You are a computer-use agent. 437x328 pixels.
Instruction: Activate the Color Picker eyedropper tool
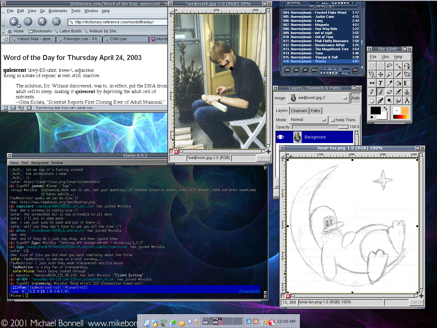click(389, 83)
